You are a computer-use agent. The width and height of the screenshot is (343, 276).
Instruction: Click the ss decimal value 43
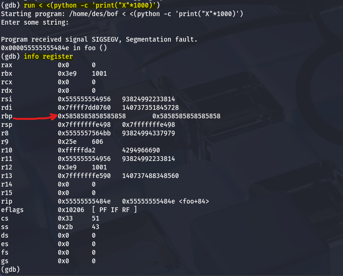[96, 227]
